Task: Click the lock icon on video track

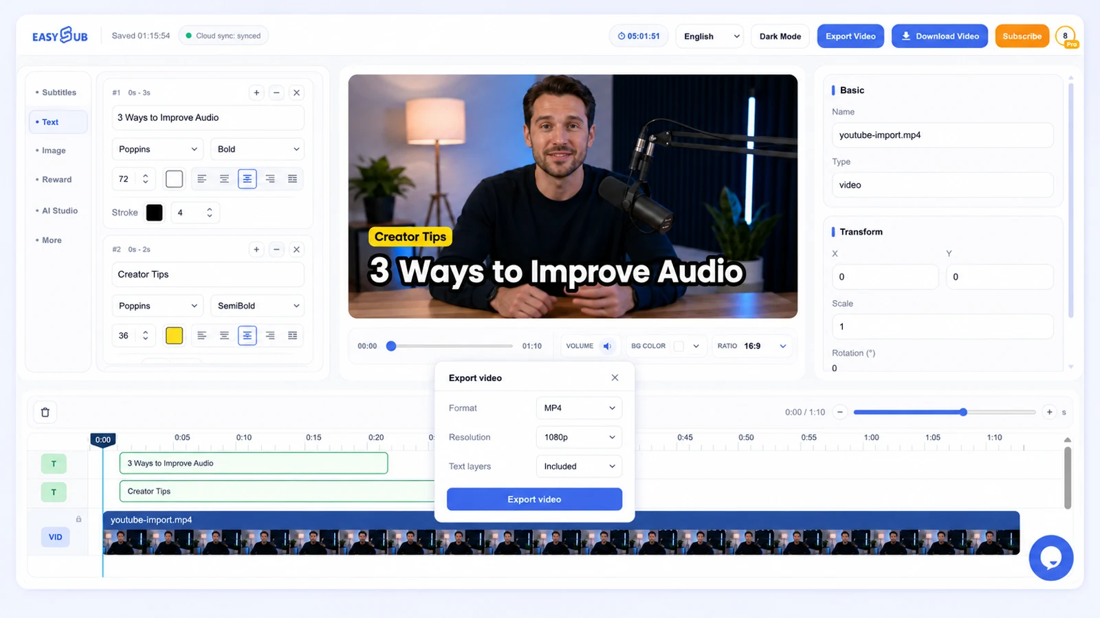Action: pos(78,519)
